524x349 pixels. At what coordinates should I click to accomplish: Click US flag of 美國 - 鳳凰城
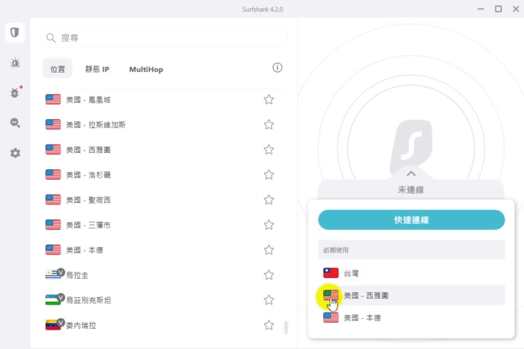53,100
